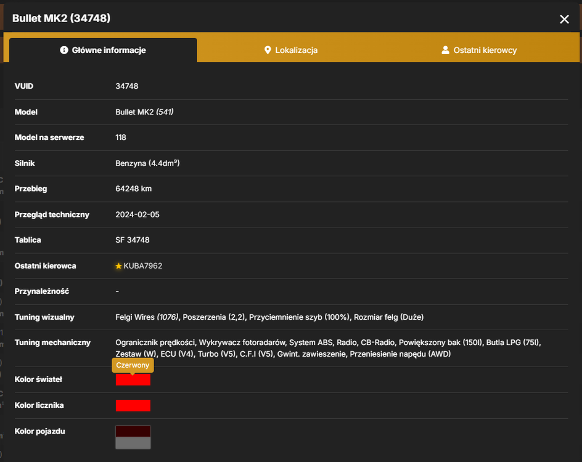This screenshot has height=462, width=582.
Task: Switch to the Lokalizacja tab
Action: pos(291,50)
